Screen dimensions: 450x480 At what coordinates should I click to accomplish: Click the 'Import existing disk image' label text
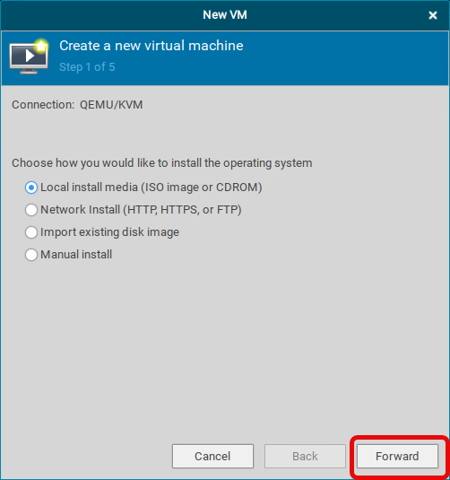tap(110, 232)
